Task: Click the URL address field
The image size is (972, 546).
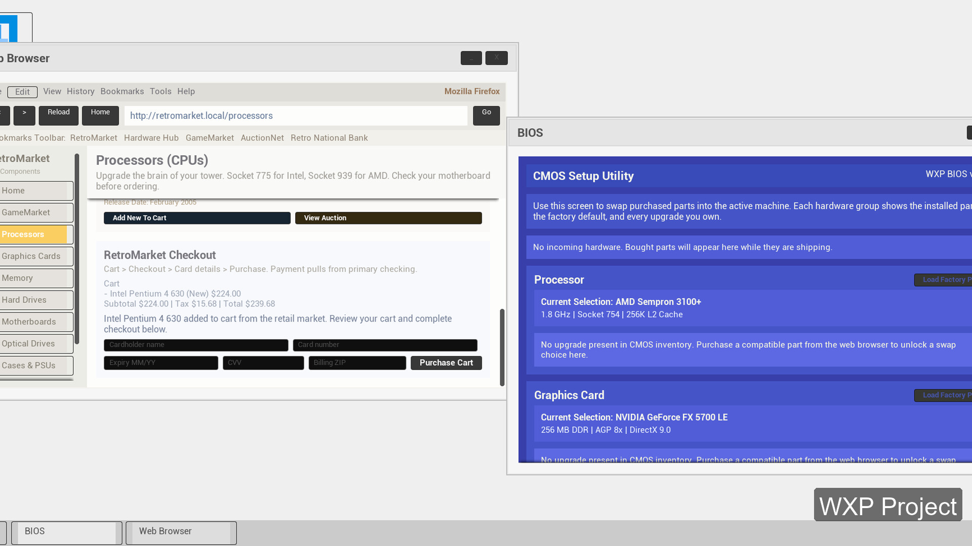Action: pyautogui.click(x=296, y=116)
